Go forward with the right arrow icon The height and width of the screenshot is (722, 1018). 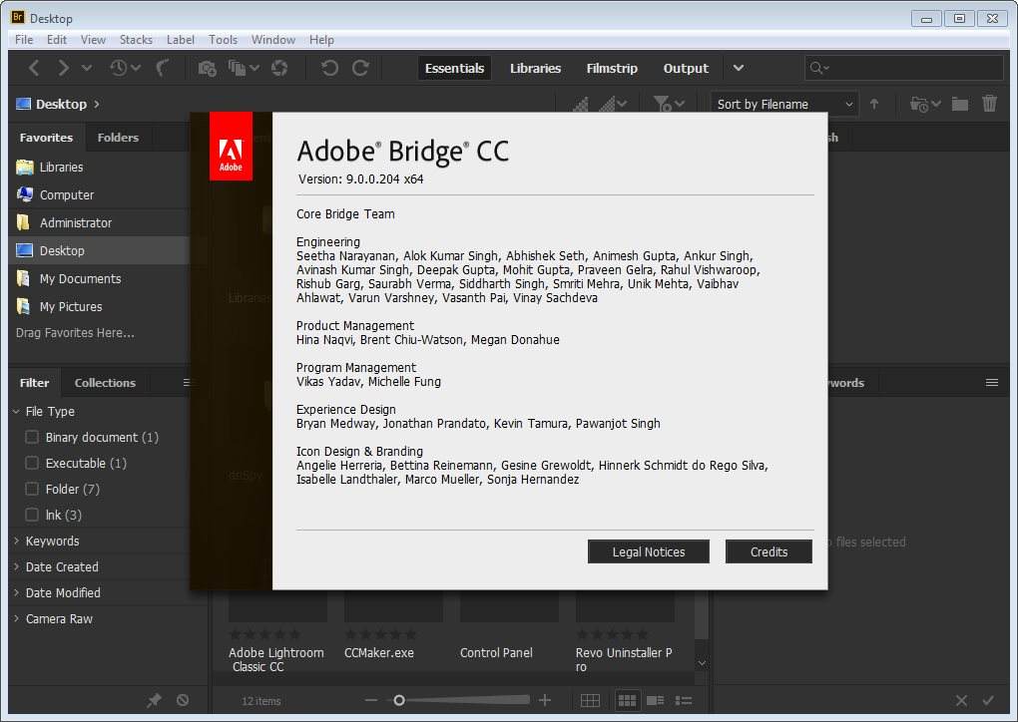pyautogui.click(x=63, y=68)
